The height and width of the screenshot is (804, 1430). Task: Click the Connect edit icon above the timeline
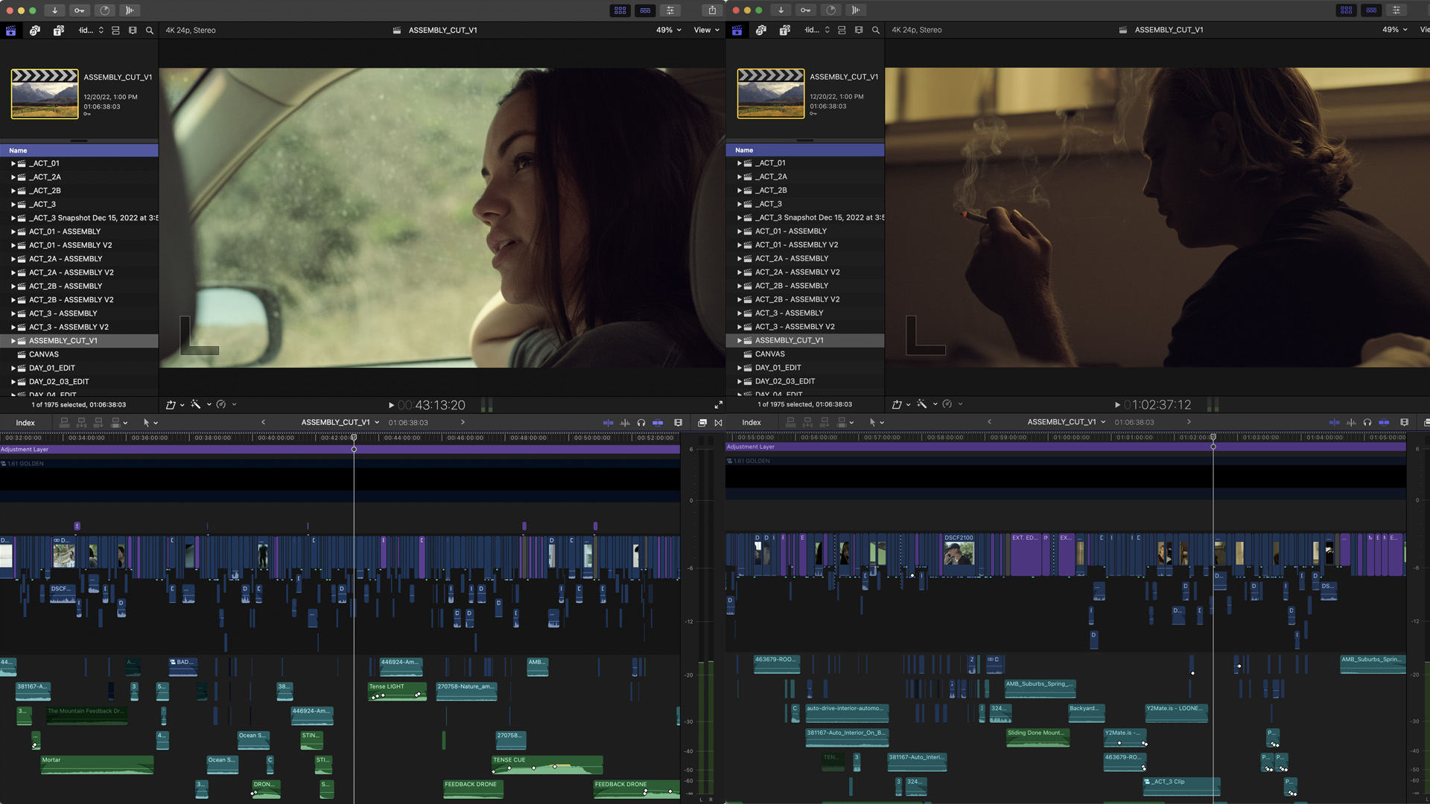pos(63,422)
